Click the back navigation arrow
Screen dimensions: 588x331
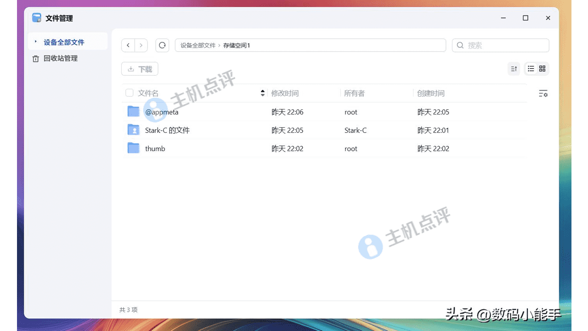click(128, 45)
